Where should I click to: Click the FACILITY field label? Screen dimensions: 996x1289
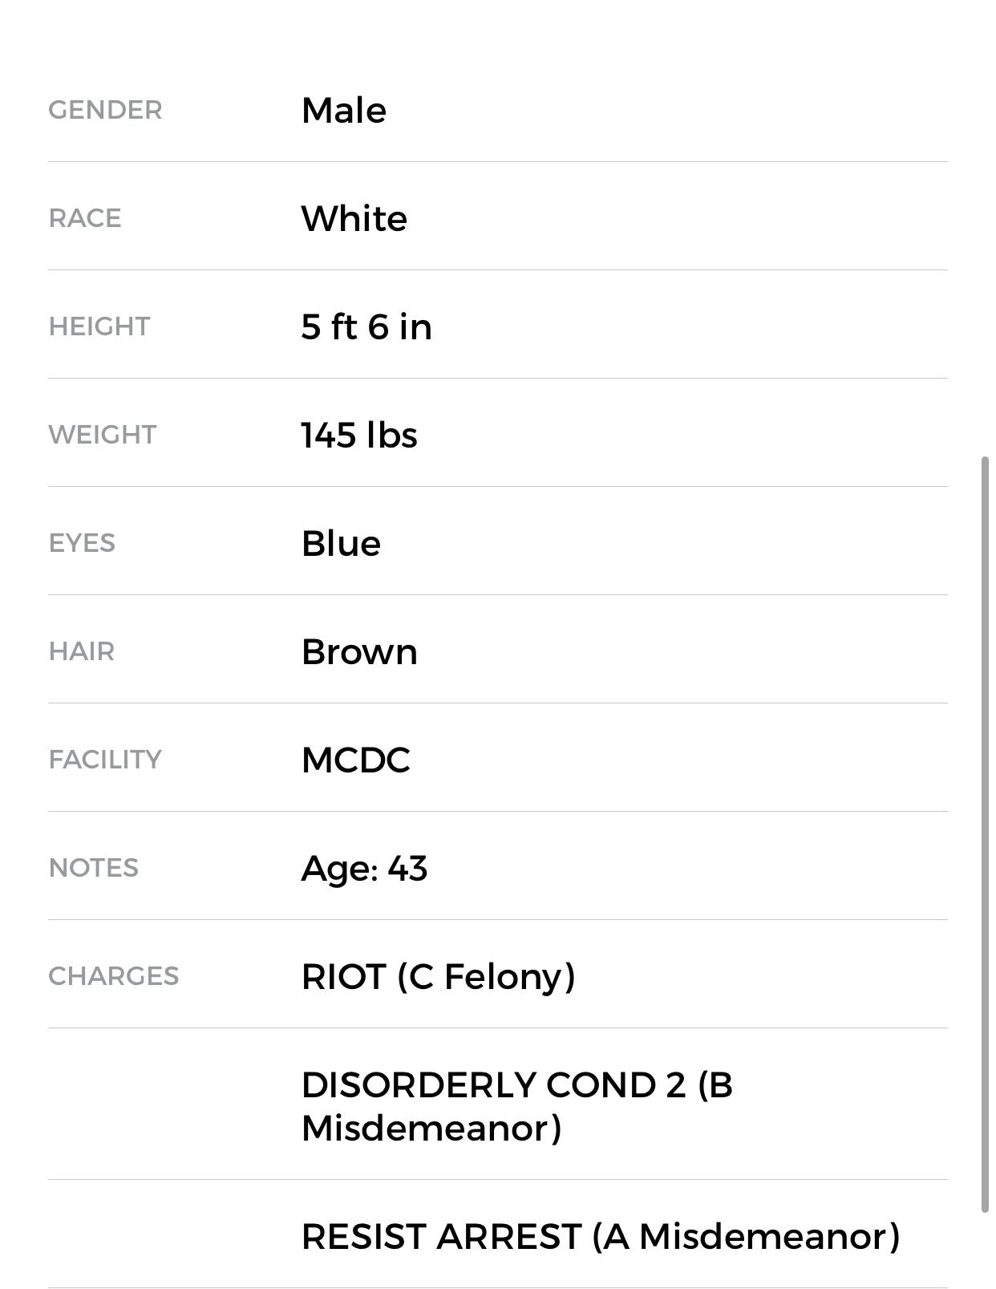tap(105, 760)
